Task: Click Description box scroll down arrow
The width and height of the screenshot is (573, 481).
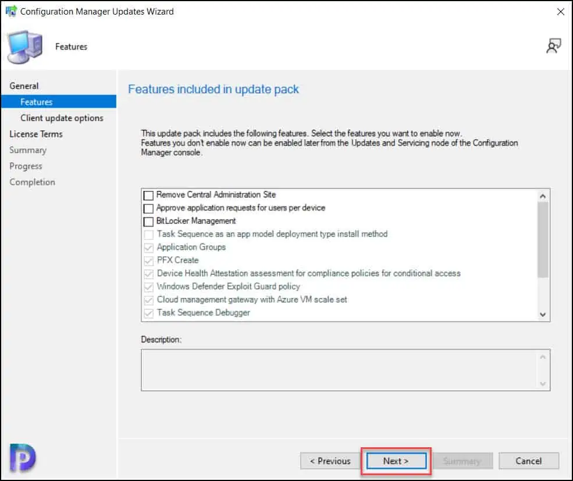Action: (543, 384)
